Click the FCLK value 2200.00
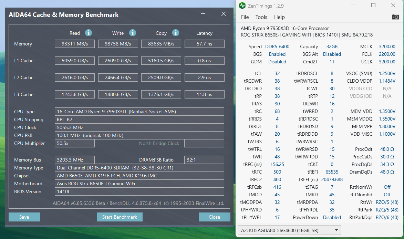Screen dimensions: 404x239 pos(387,54)
